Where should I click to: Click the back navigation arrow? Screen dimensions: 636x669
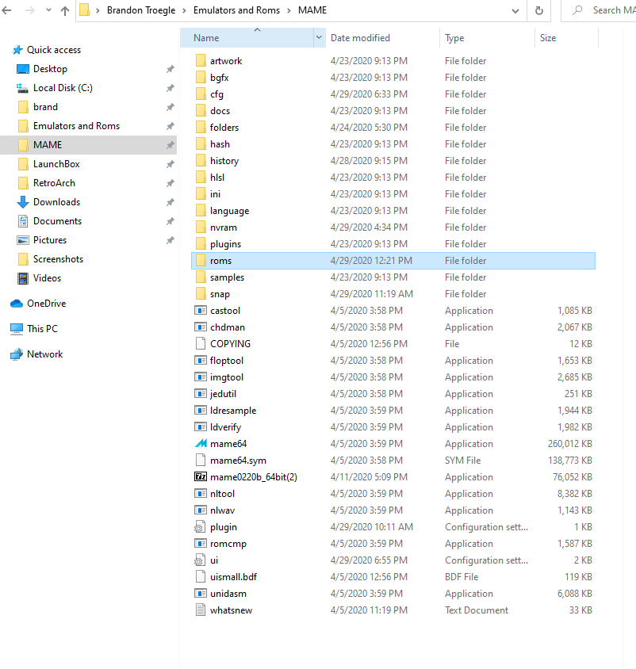click(x=7, y=10)
